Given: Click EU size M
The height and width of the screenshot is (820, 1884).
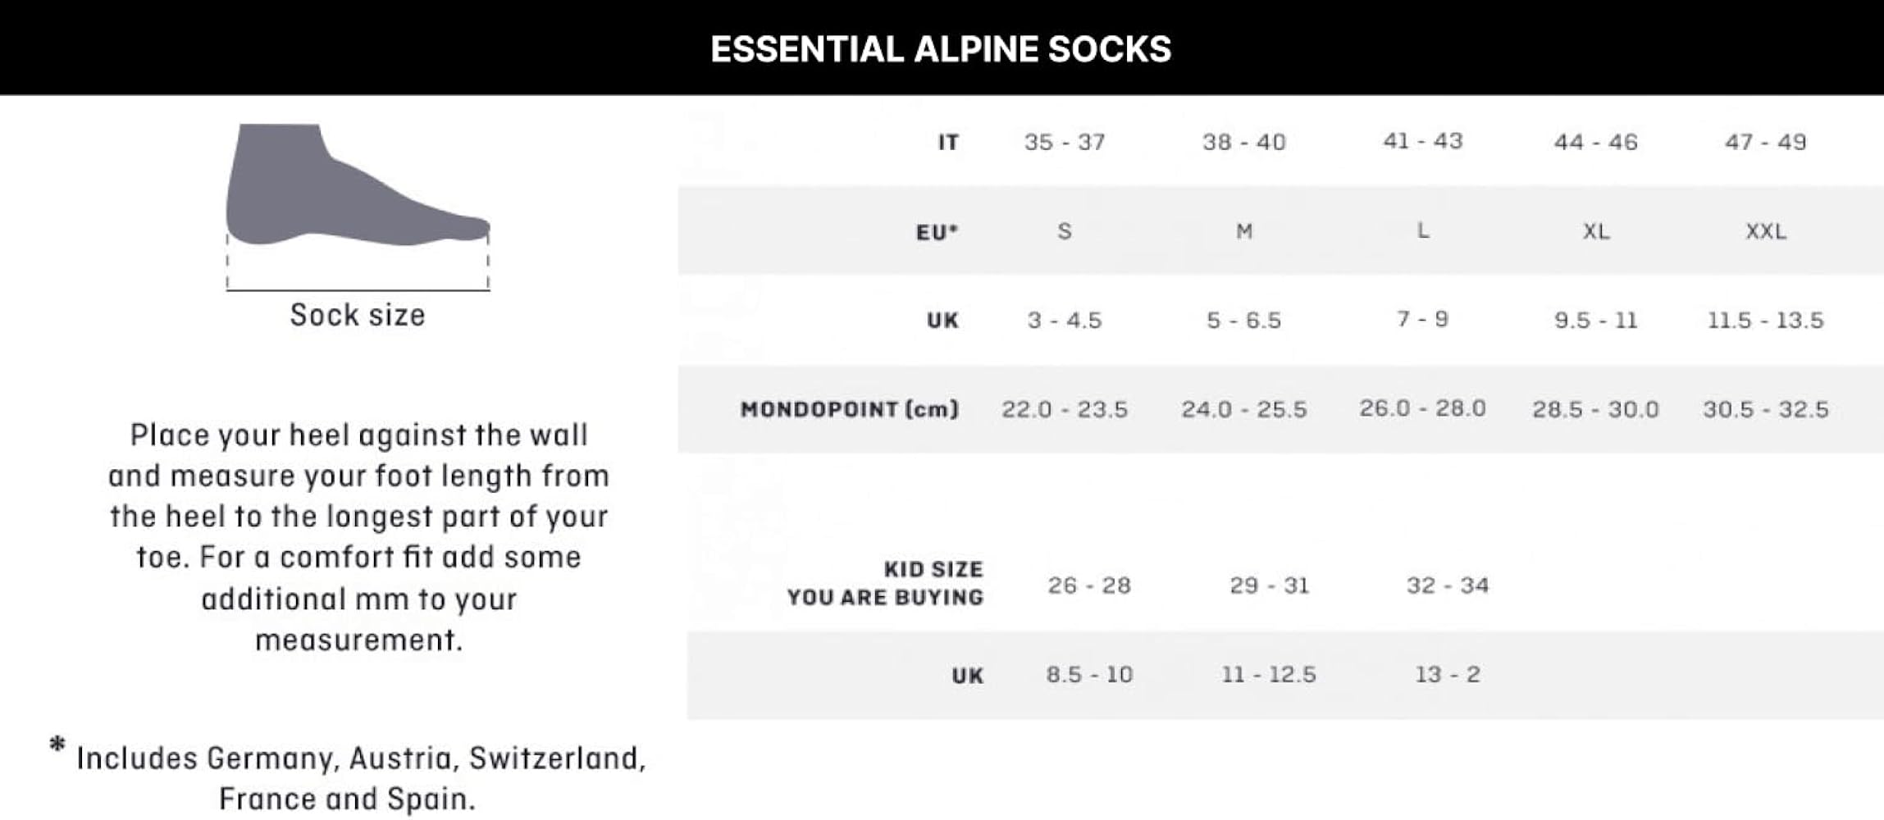Looking at the screenshot, I should [x=1244, y=231].
